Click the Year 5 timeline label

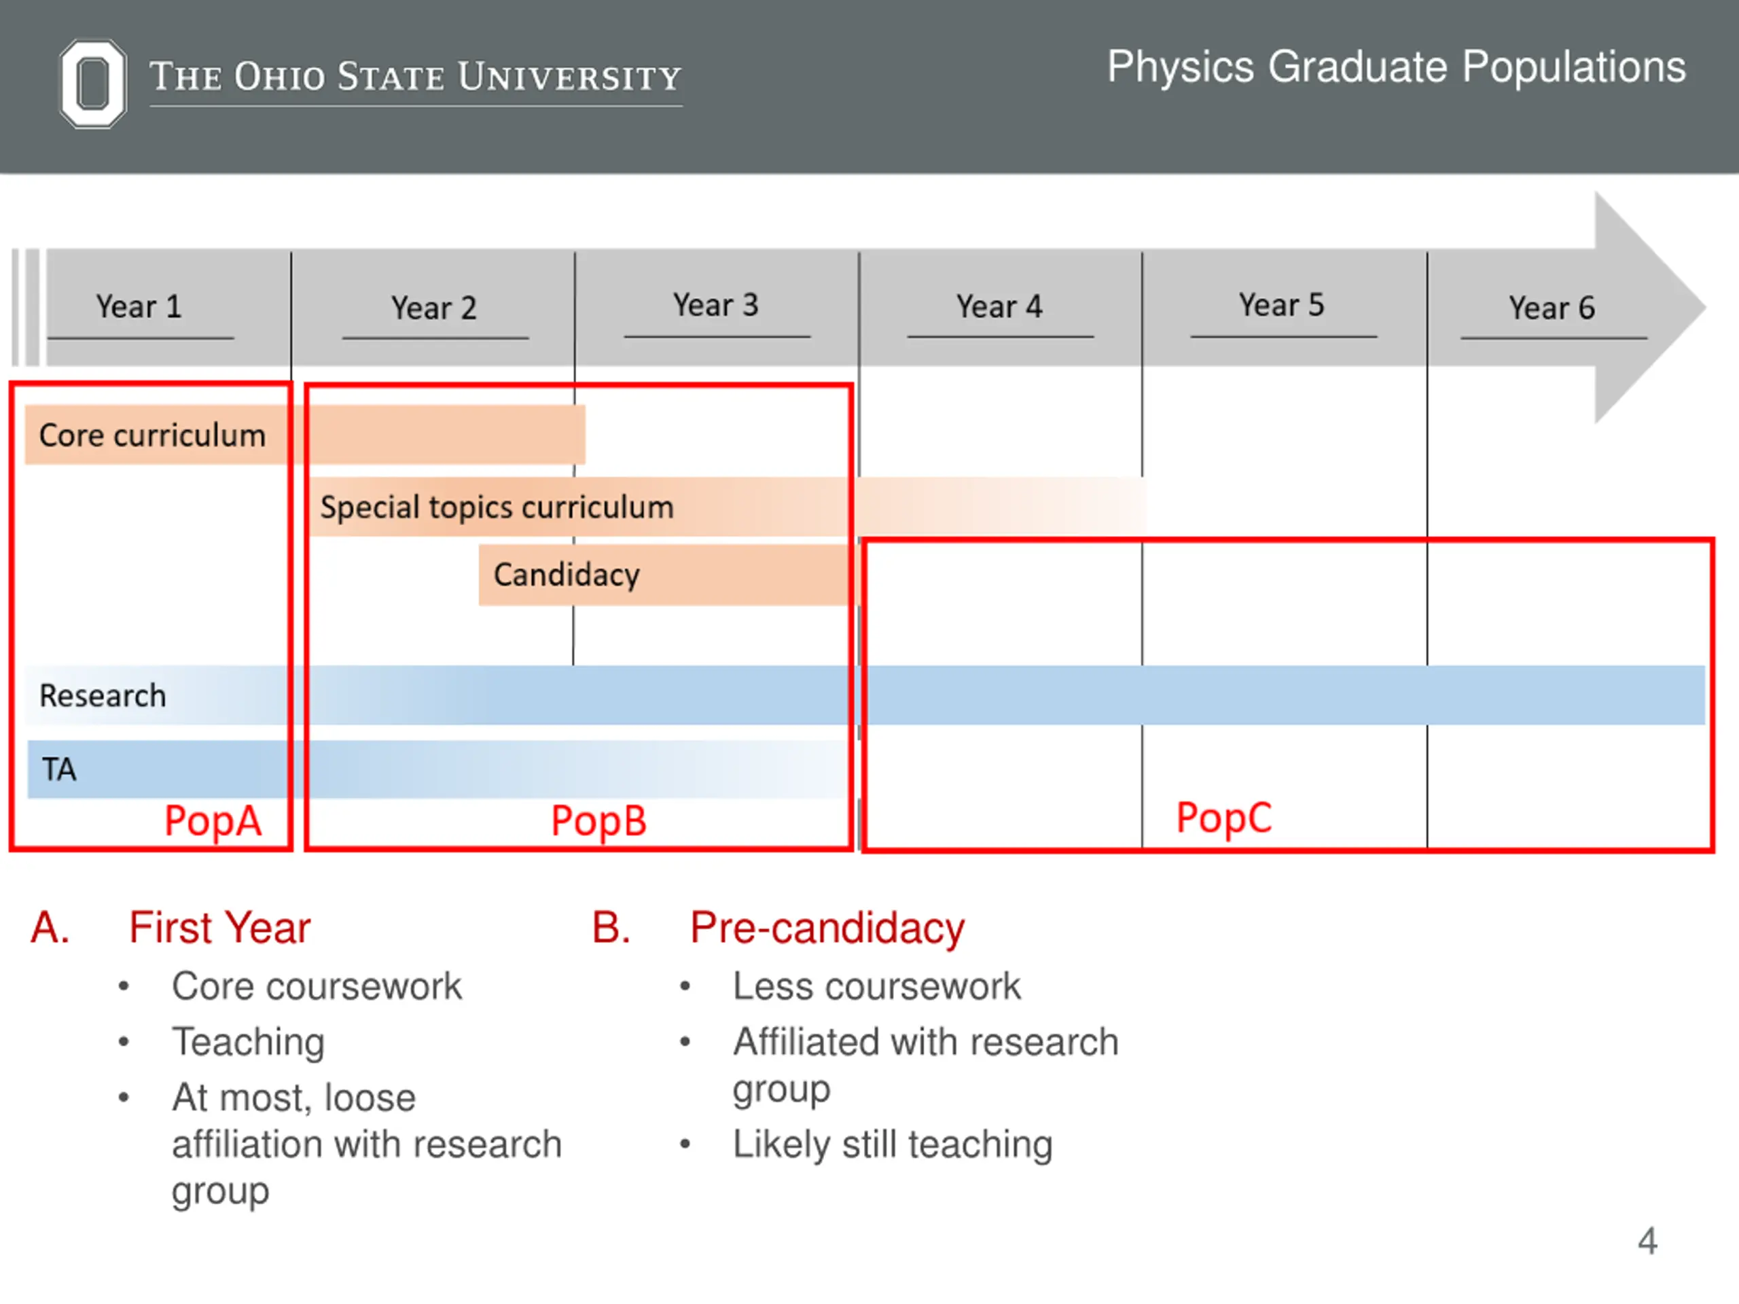(1281, 305)
